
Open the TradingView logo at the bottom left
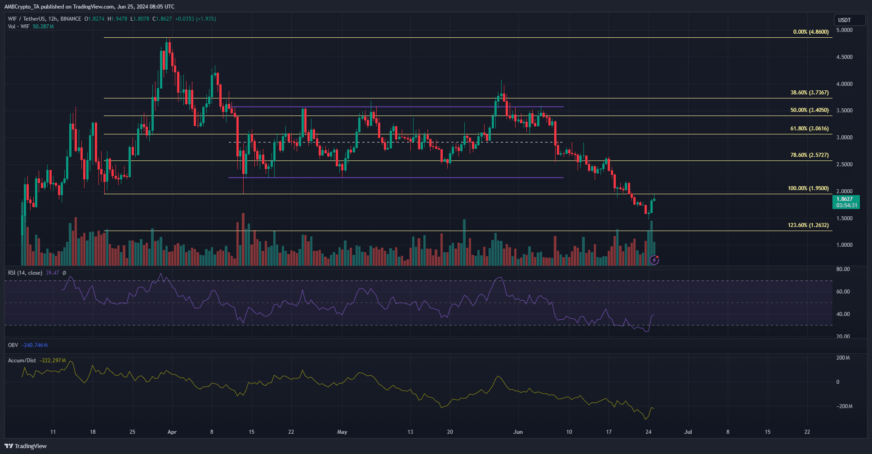click(26, 446)
